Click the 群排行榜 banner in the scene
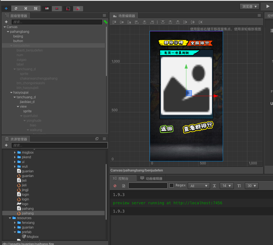 pyautogui.click(x=173, y=43)
